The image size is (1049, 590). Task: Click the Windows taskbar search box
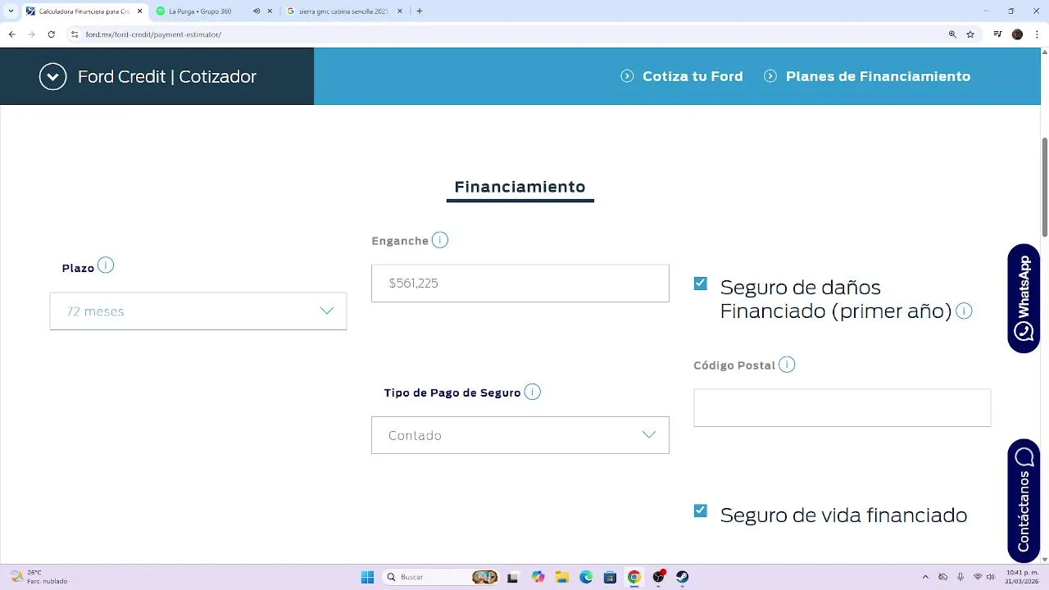pyautogui.click(x=441, y=577)
